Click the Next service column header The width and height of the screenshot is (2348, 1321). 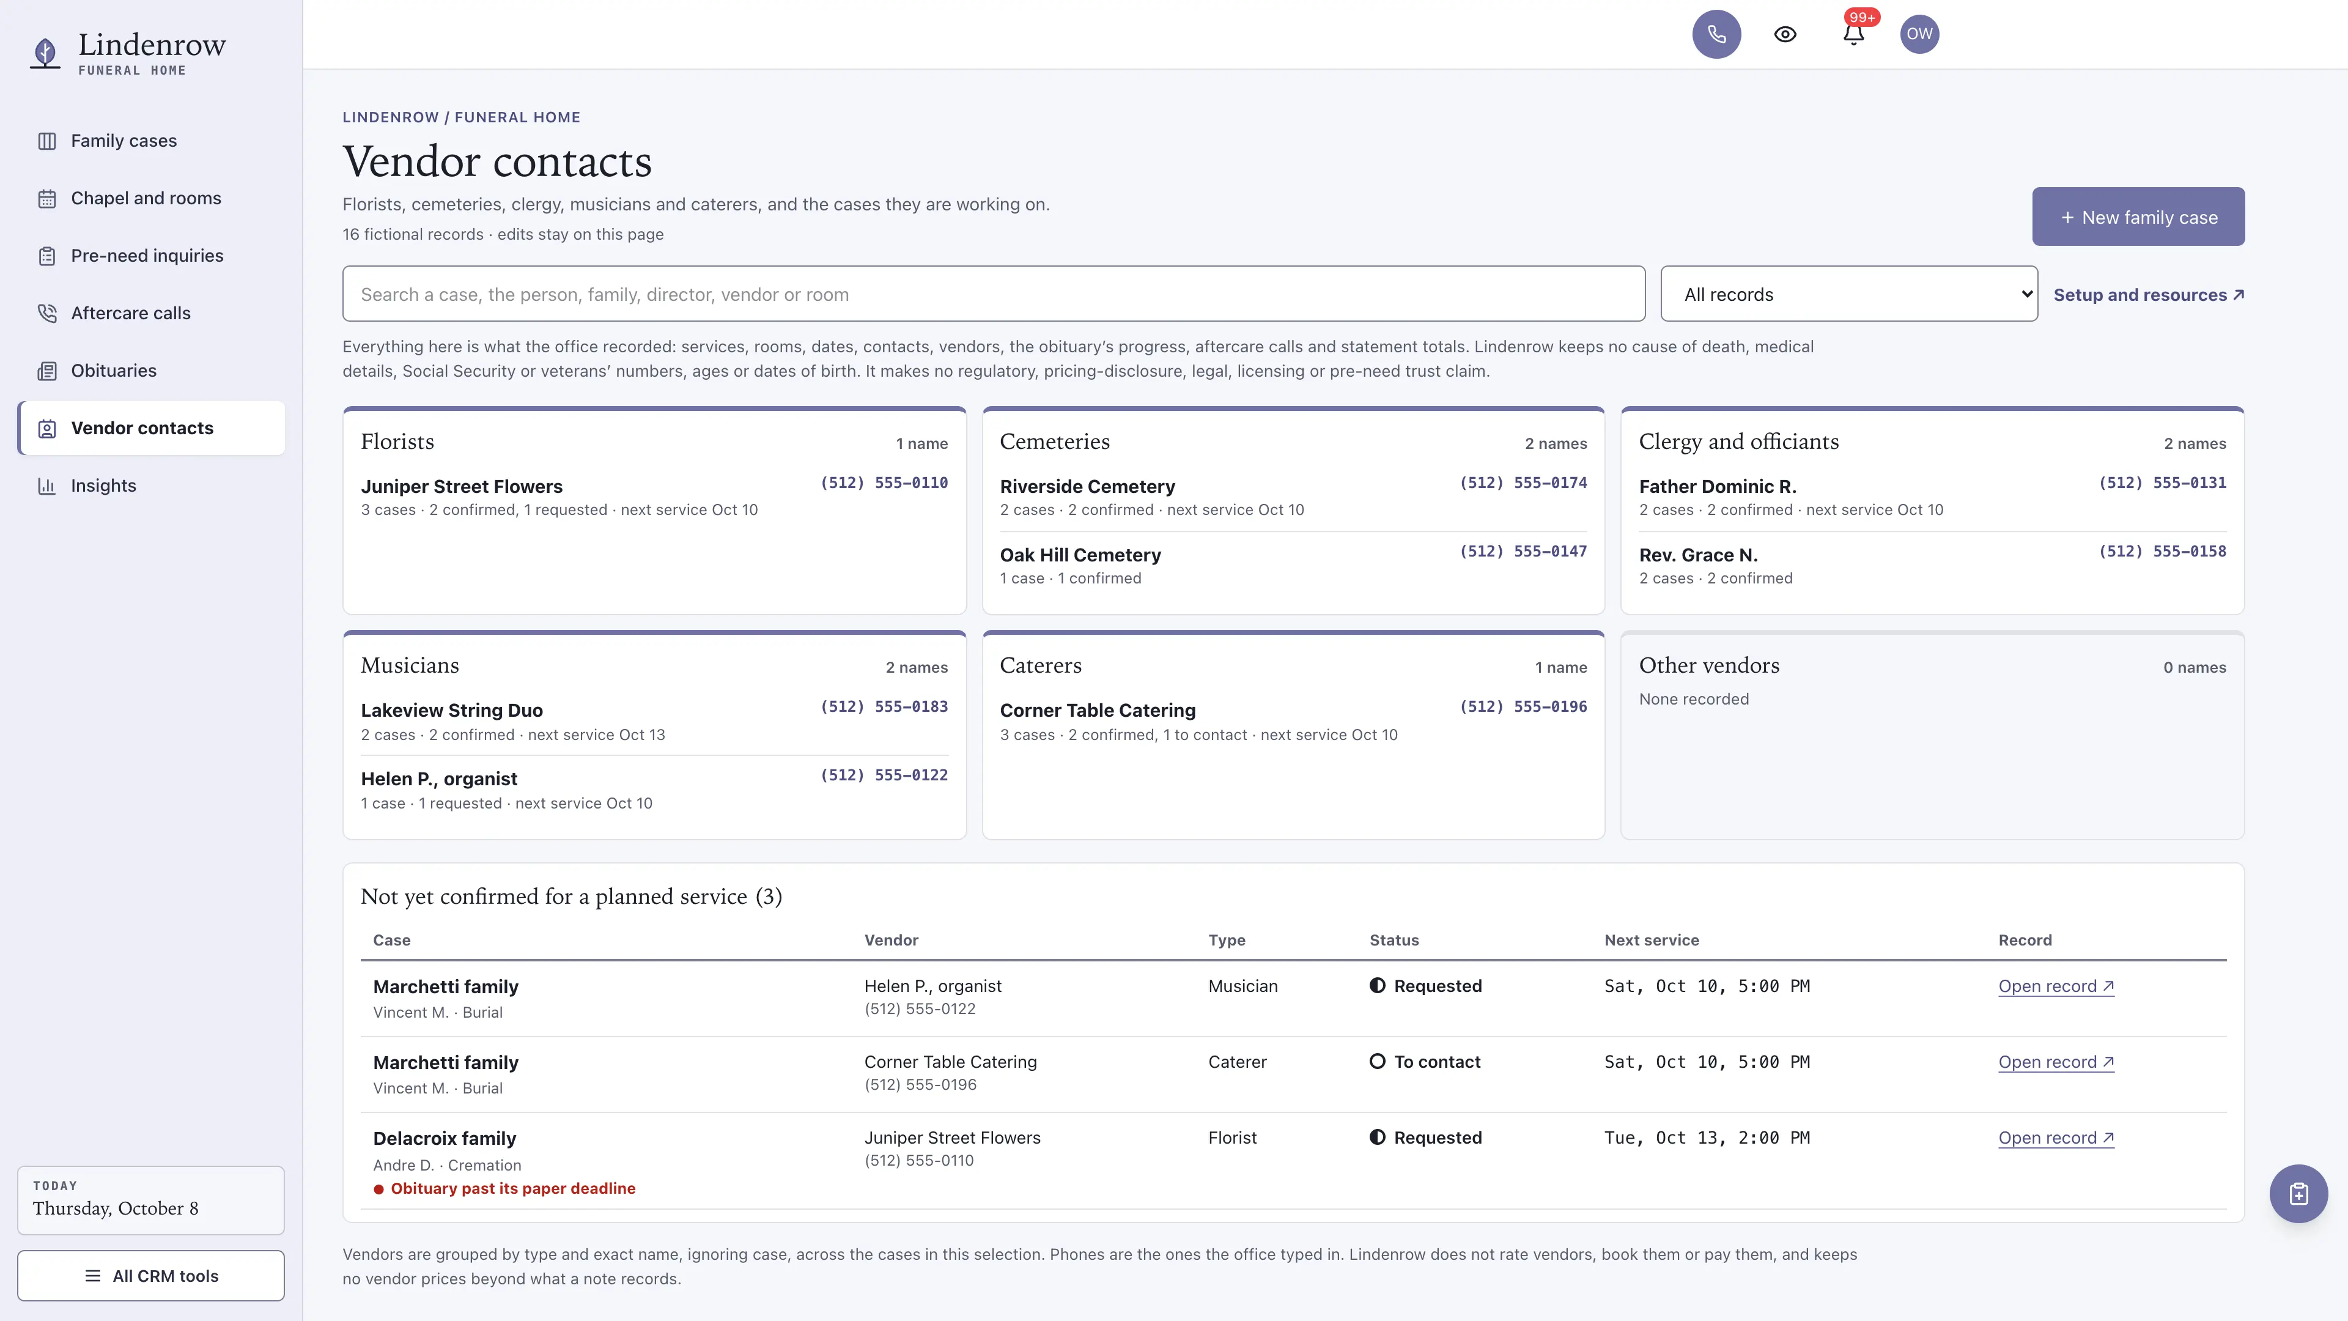click(x=1651, y=940)
